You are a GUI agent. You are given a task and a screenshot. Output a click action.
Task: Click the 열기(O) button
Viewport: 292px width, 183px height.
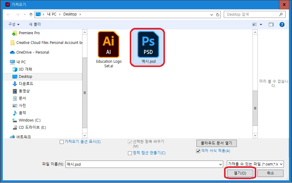tap(240, 173)
